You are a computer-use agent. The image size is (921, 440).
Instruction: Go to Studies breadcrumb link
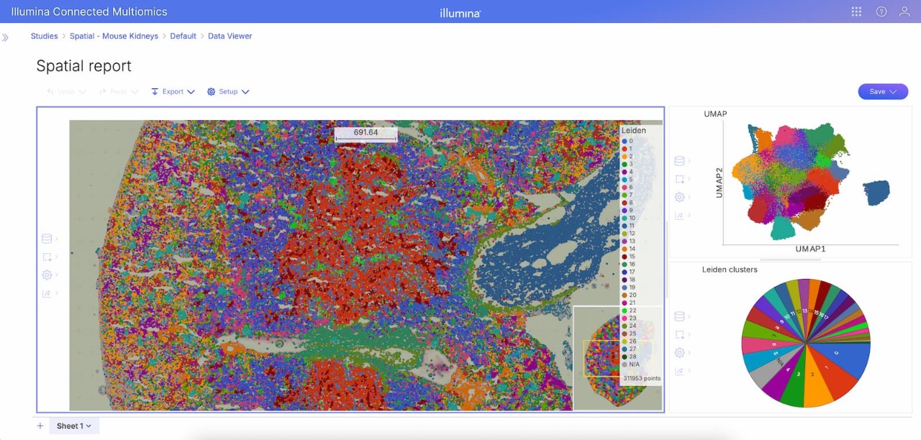coord(44,36)
